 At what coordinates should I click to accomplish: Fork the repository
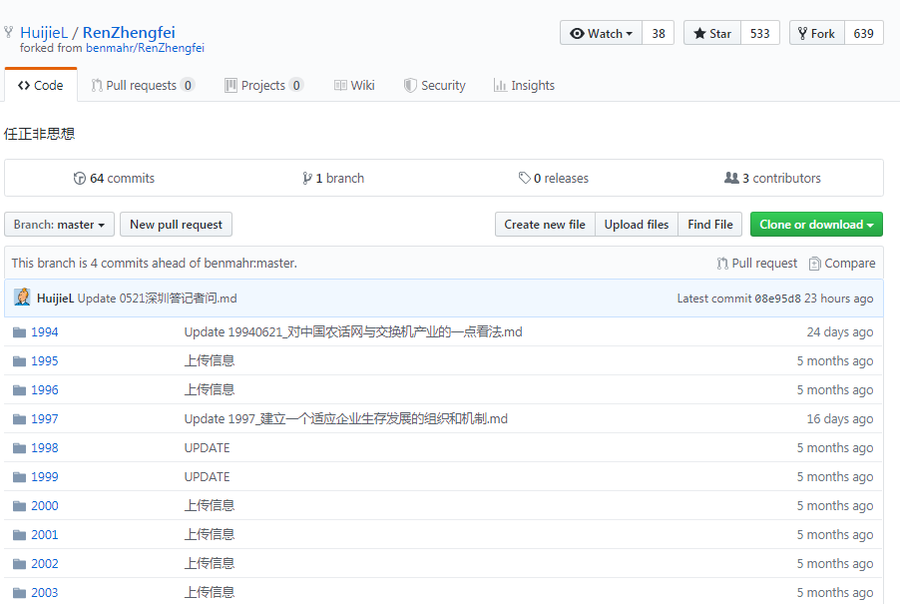[816, 33]
